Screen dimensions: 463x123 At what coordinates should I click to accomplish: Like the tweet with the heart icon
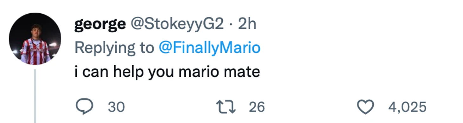pos(366,107)
